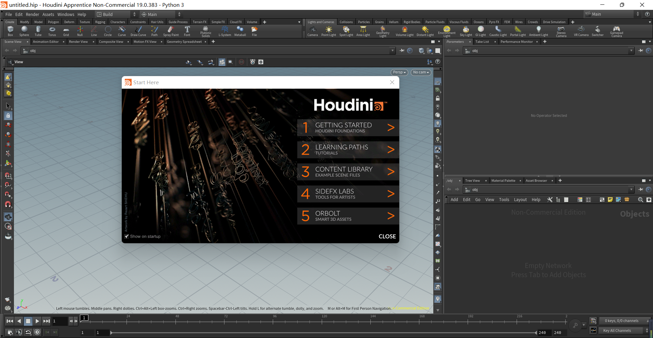Switch to the Geometry Spreadsheet tab
653x338 pixels.
pyautogui.click(x=184, y=42)
